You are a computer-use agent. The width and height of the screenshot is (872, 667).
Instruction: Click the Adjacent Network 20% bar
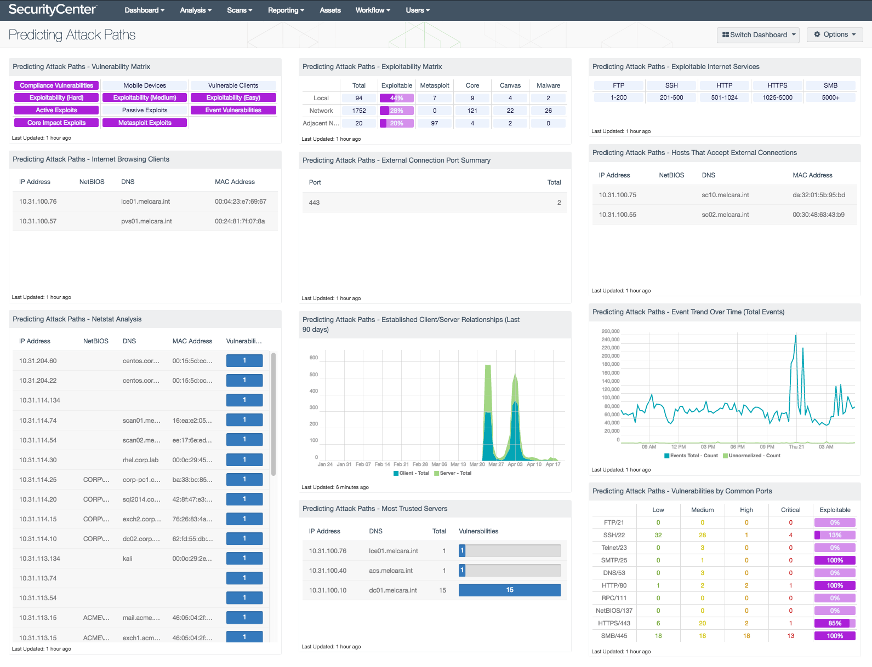coord(397,123)
